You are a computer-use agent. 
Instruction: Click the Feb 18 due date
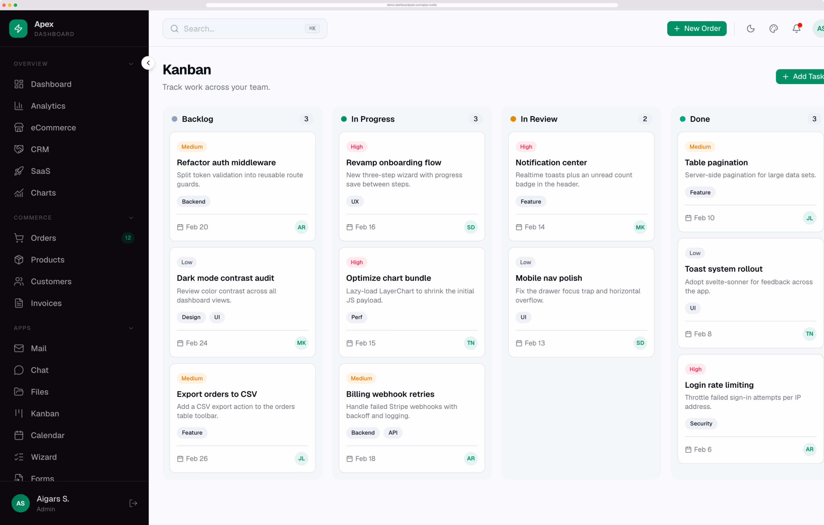(x=361, y=459)
